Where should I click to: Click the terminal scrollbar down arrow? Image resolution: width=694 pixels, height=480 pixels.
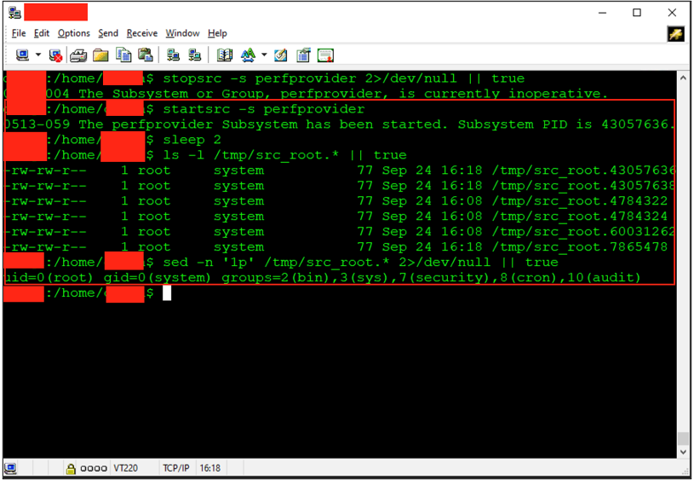683,452
